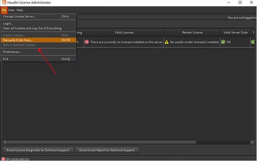This screenshot has width=257, height=162.
Task: Click the horizontal scrollbar thumb
Action: 102,142
